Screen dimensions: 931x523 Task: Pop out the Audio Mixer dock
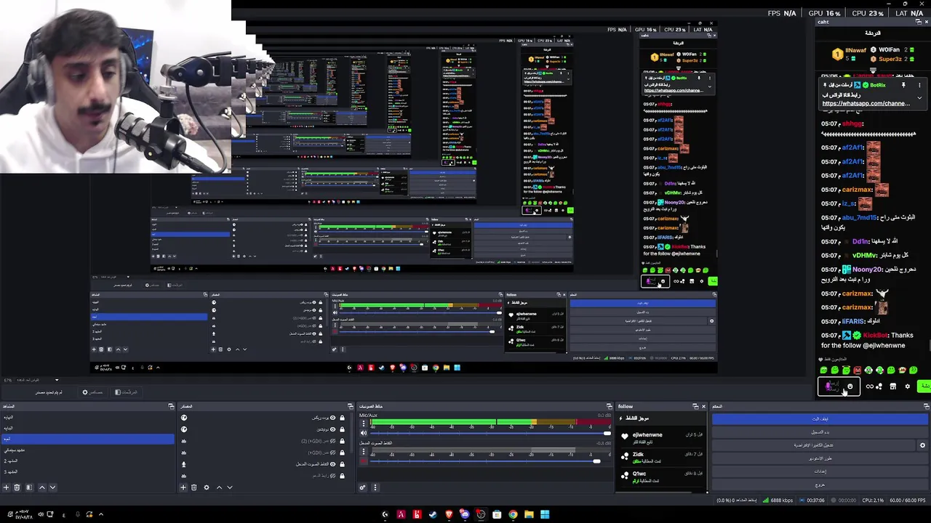tap(609, 406)
